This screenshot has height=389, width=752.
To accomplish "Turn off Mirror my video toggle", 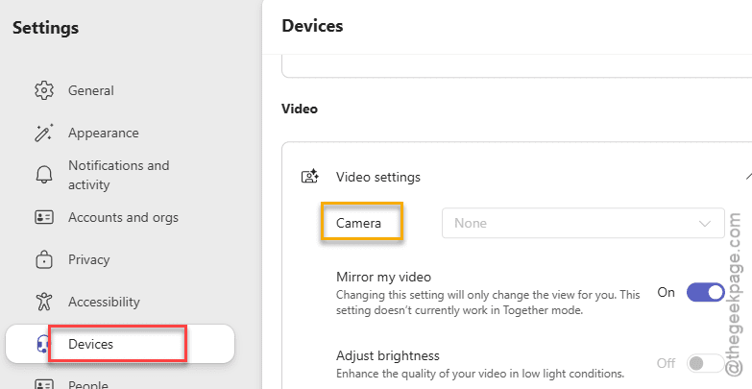I will click(706, 292).
